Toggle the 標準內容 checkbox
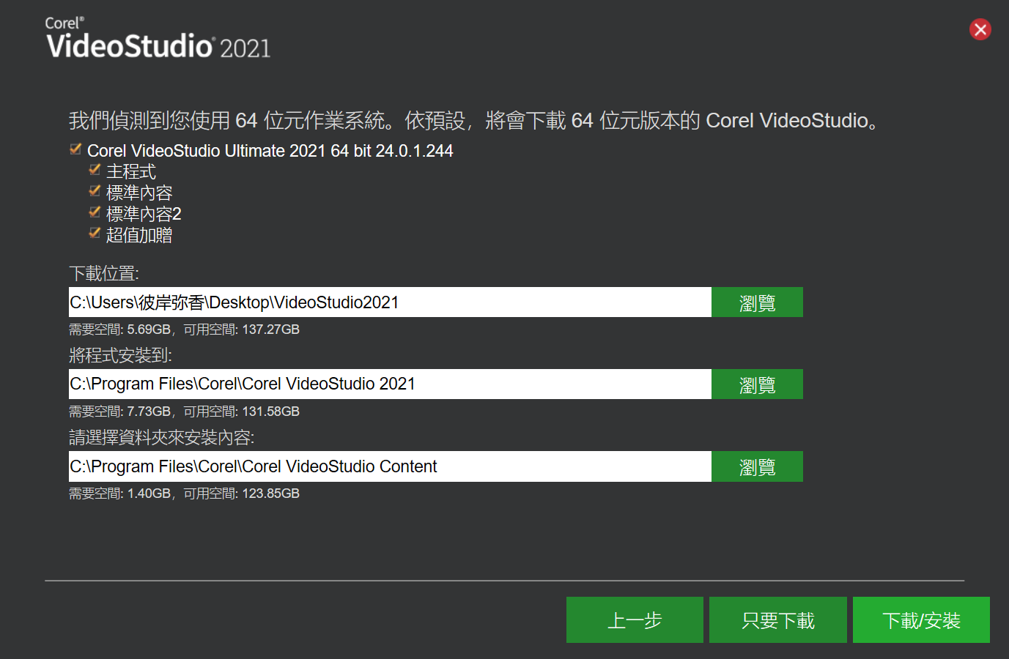This screenshot has height=659, width=1009. (95, 191)
